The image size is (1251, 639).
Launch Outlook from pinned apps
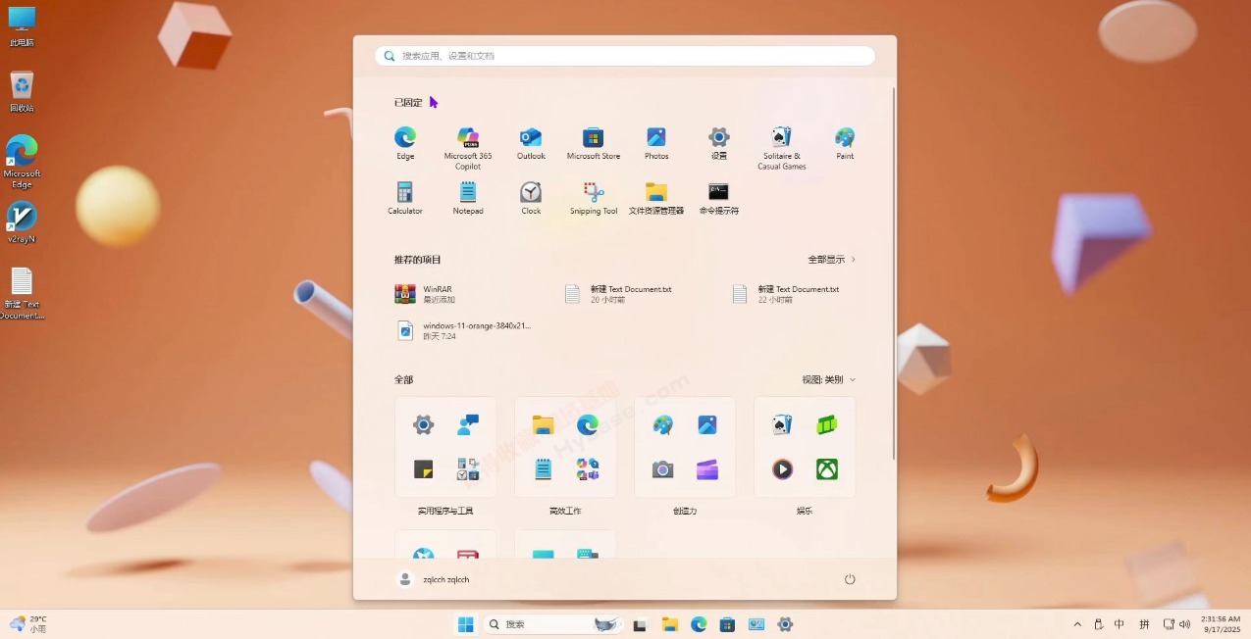tap(531, 138)
